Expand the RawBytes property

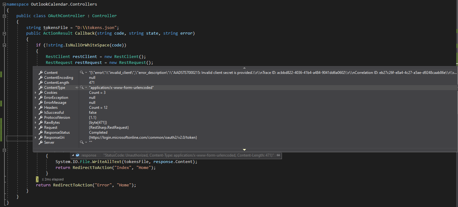(35, 123)
